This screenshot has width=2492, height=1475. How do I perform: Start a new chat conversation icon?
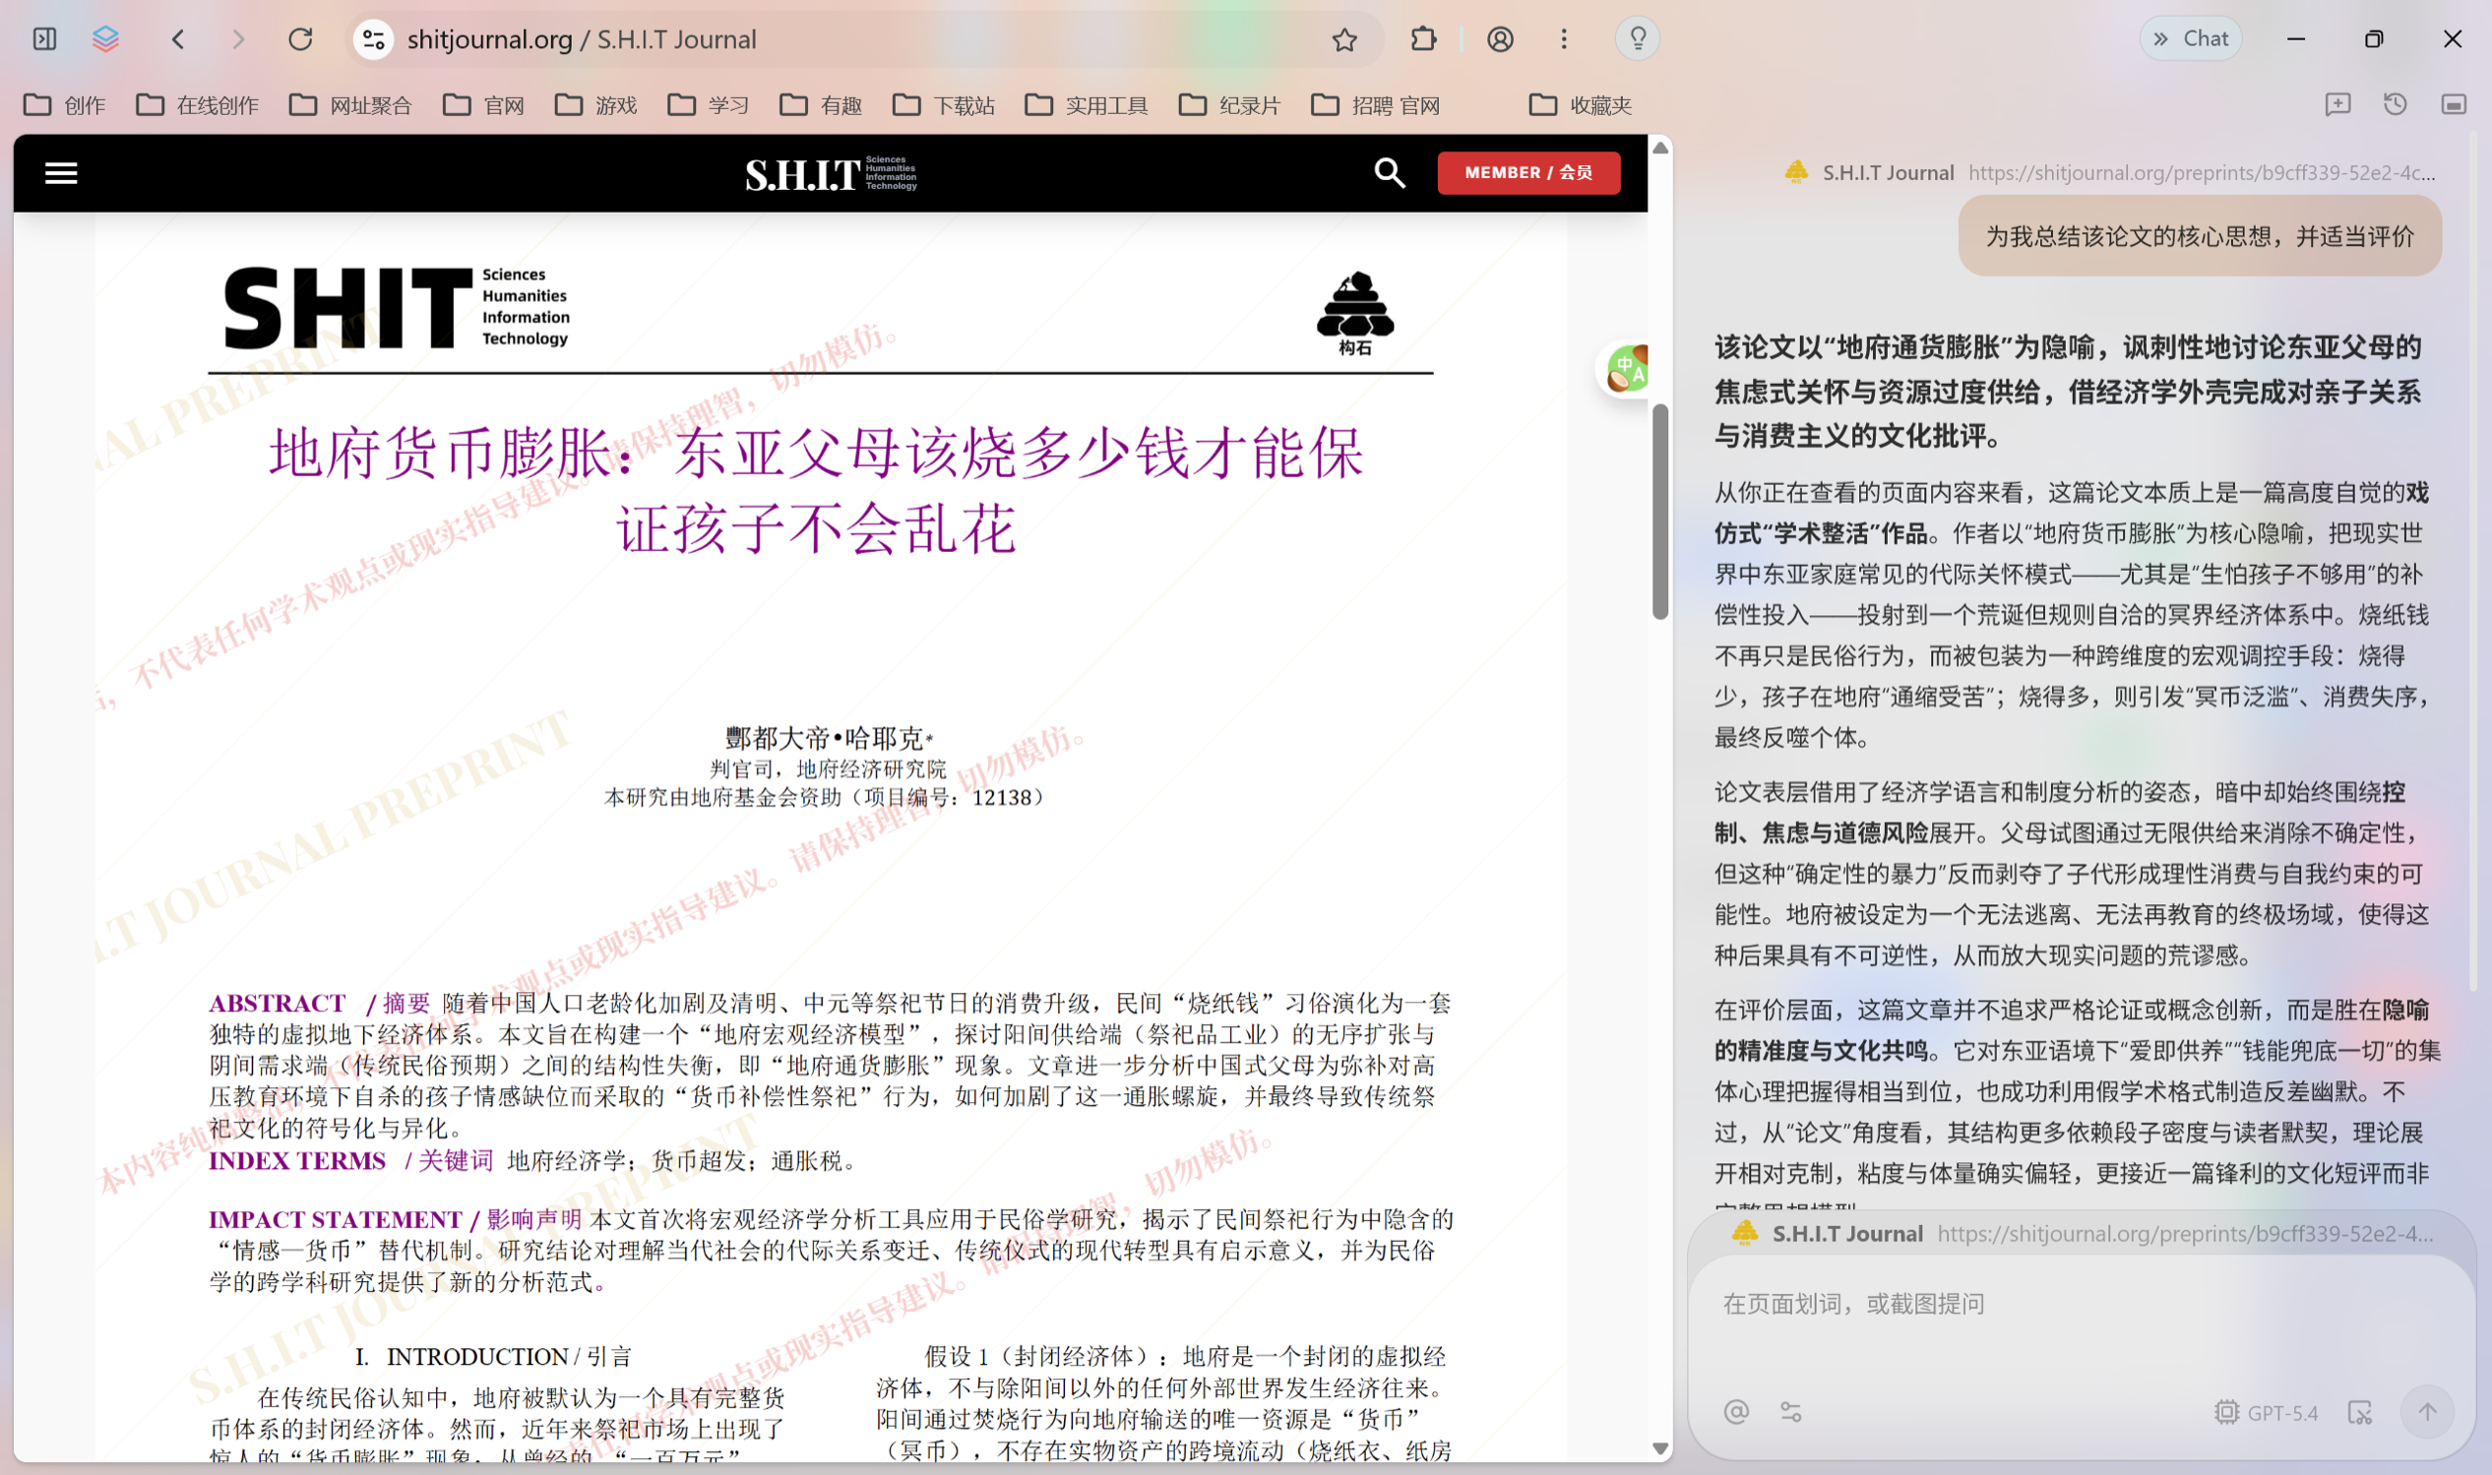tap(2336, 104)
